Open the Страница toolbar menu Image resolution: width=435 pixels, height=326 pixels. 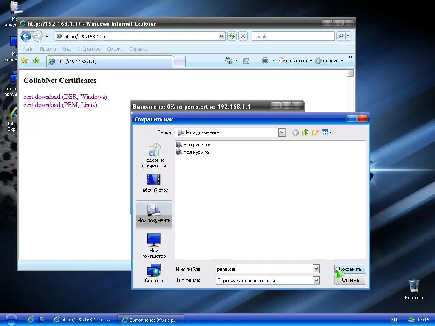coord(295,61)
